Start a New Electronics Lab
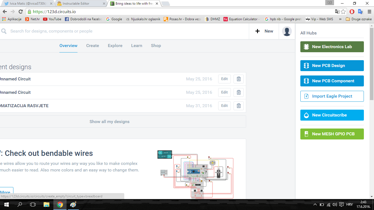This screenshot has height=210, width=374. tap(332, 47)
